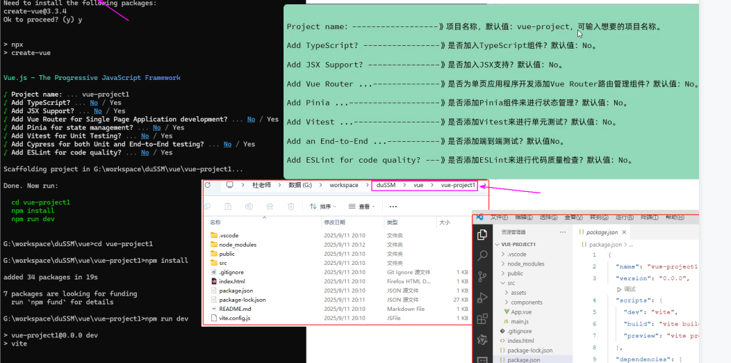Click the workspace breadcrumb in address bar
The height and width of the screenshot is (363, 731).
(344, 186)
